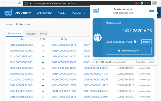
Task: Click the globe icon in the wallet card
Action: (x=97, y=37)
